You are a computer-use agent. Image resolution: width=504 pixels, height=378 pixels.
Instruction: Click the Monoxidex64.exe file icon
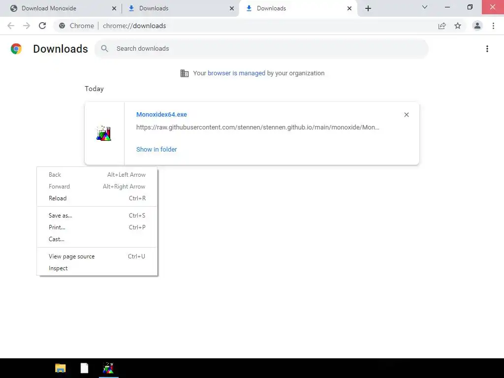pos(104,133)
